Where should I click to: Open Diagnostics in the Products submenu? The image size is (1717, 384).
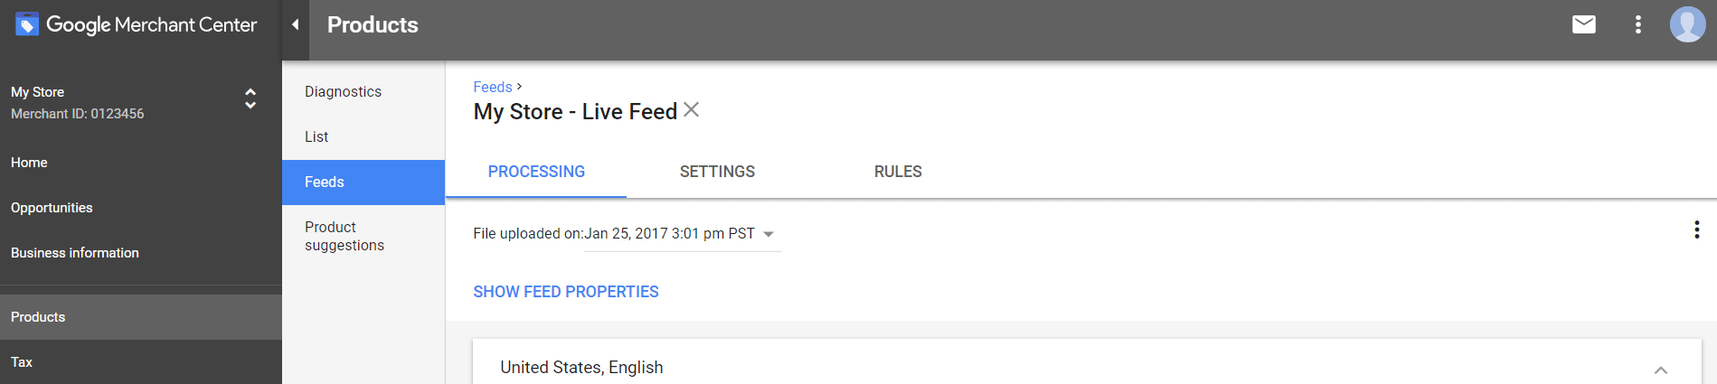[343, 92]
